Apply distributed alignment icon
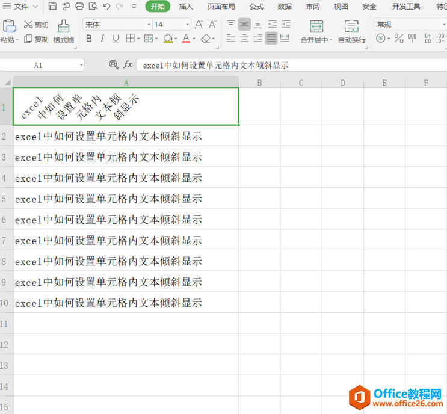447x414 pixels. click(x=285, y=38)
